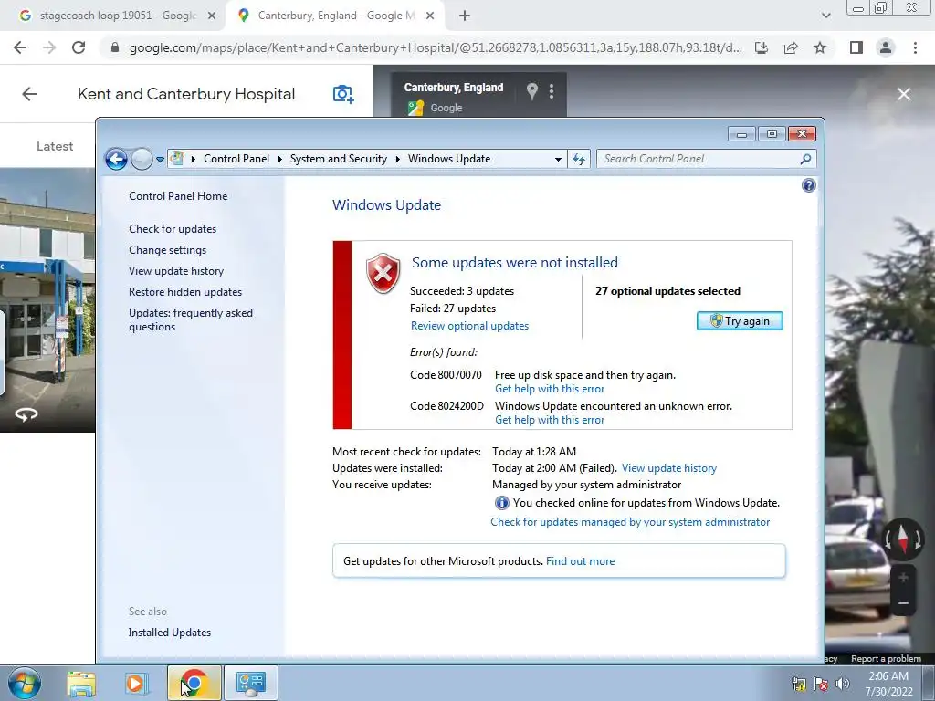Image resolution: width=935 pixels, height=701 pixels.
Task: Click Report a problem in Street View
Action: point(886,659)
